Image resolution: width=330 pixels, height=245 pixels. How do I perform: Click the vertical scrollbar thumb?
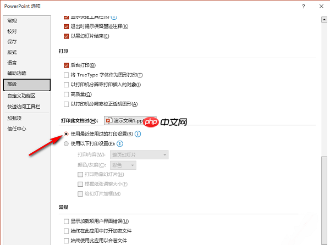coord(324,201)
